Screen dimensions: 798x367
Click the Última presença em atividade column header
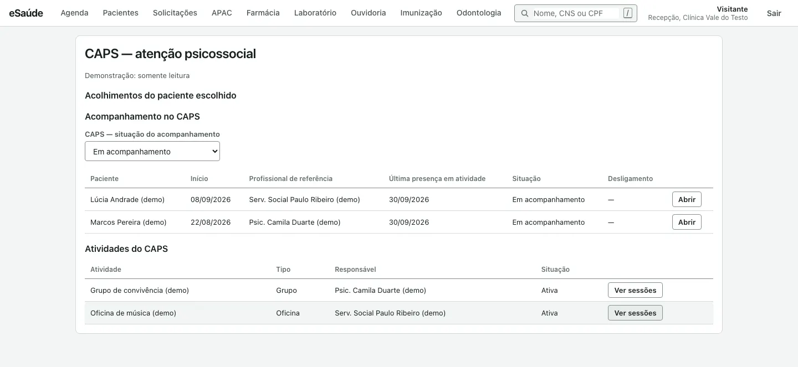tap(437, 178)
